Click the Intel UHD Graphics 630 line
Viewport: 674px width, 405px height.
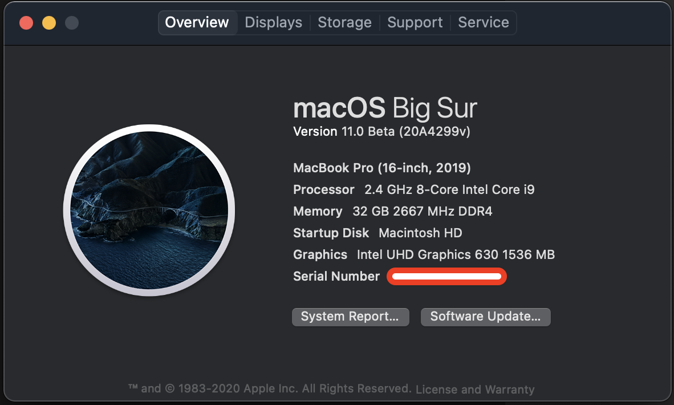pos(424,254)
